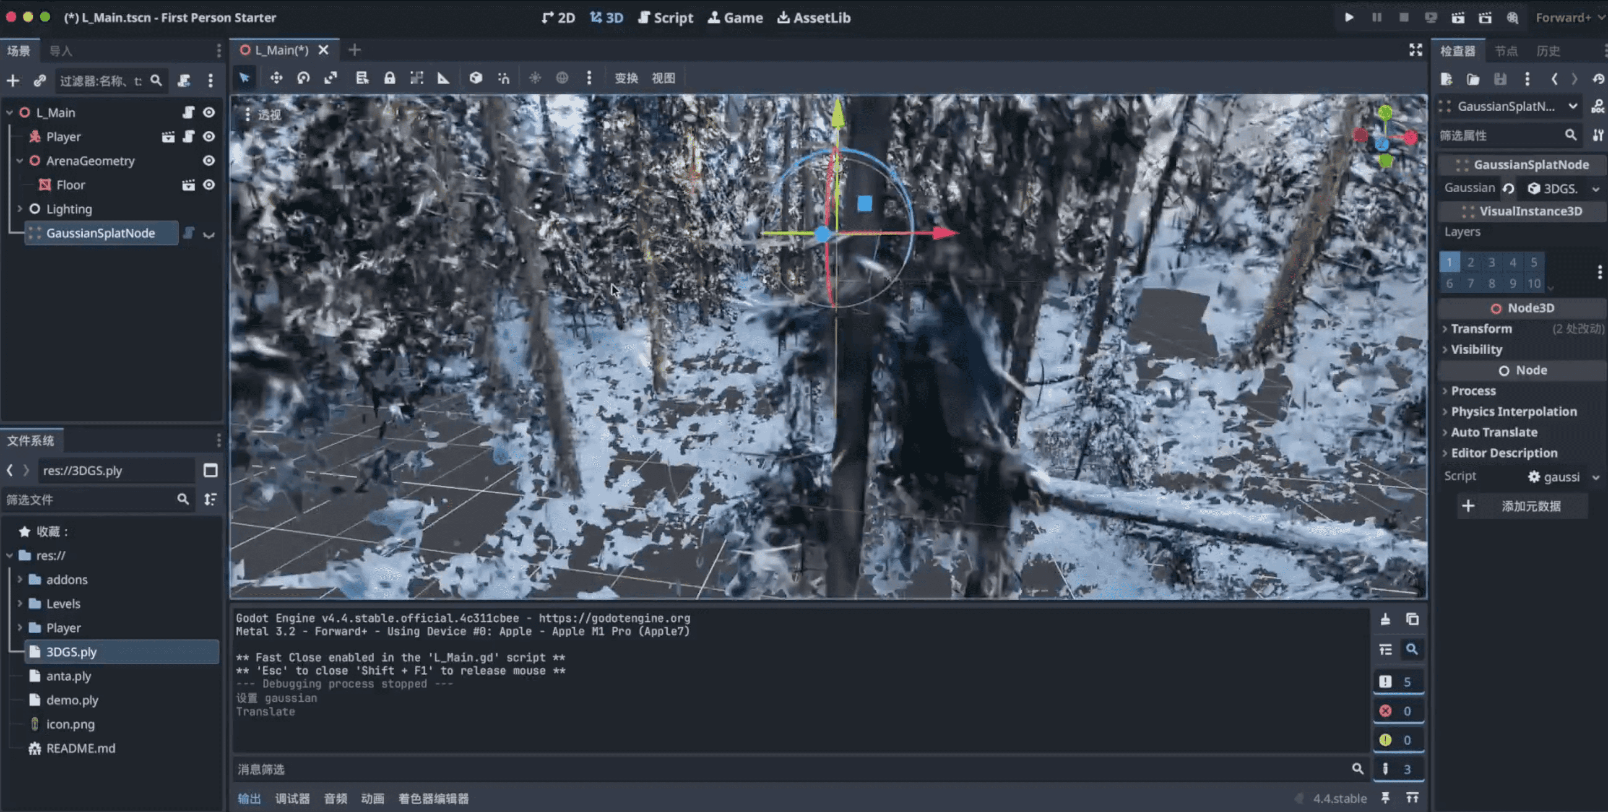The width and height of the screenshot is (1608, 812).
Task: Clear the output log with the broom icon
Action: pos(1385,619)
